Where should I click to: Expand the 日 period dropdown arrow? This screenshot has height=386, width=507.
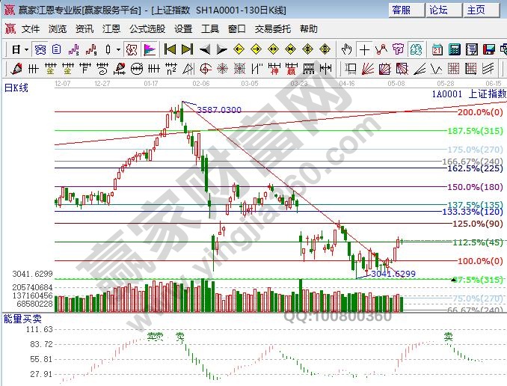tap(25, 49)
